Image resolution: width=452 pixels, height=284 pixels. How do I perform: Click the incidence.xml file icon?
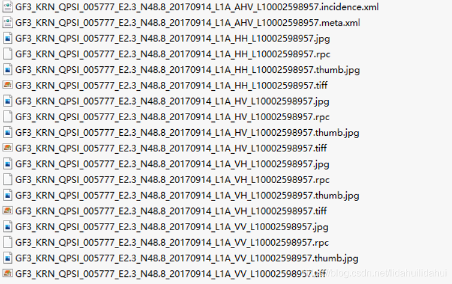click(8, 7)
